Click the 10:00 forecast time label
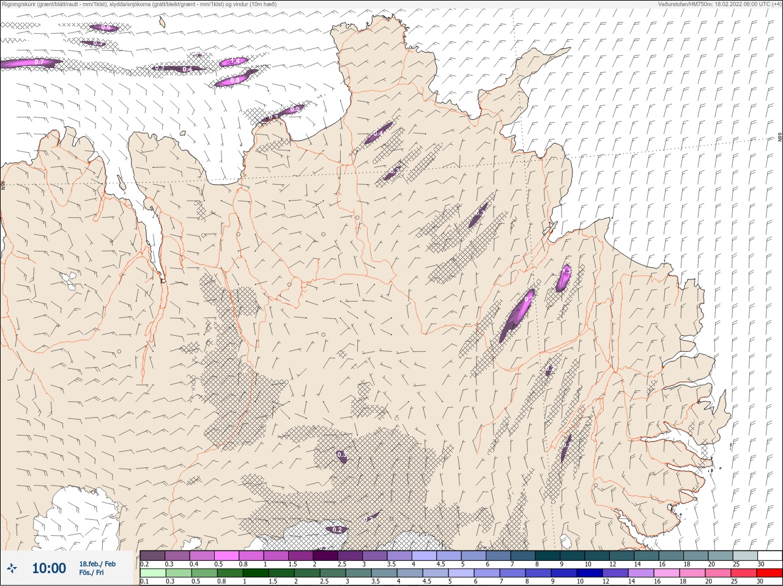The height and width of the screenshot is (586, 783). pyautogui.click(x=49, y=568)
